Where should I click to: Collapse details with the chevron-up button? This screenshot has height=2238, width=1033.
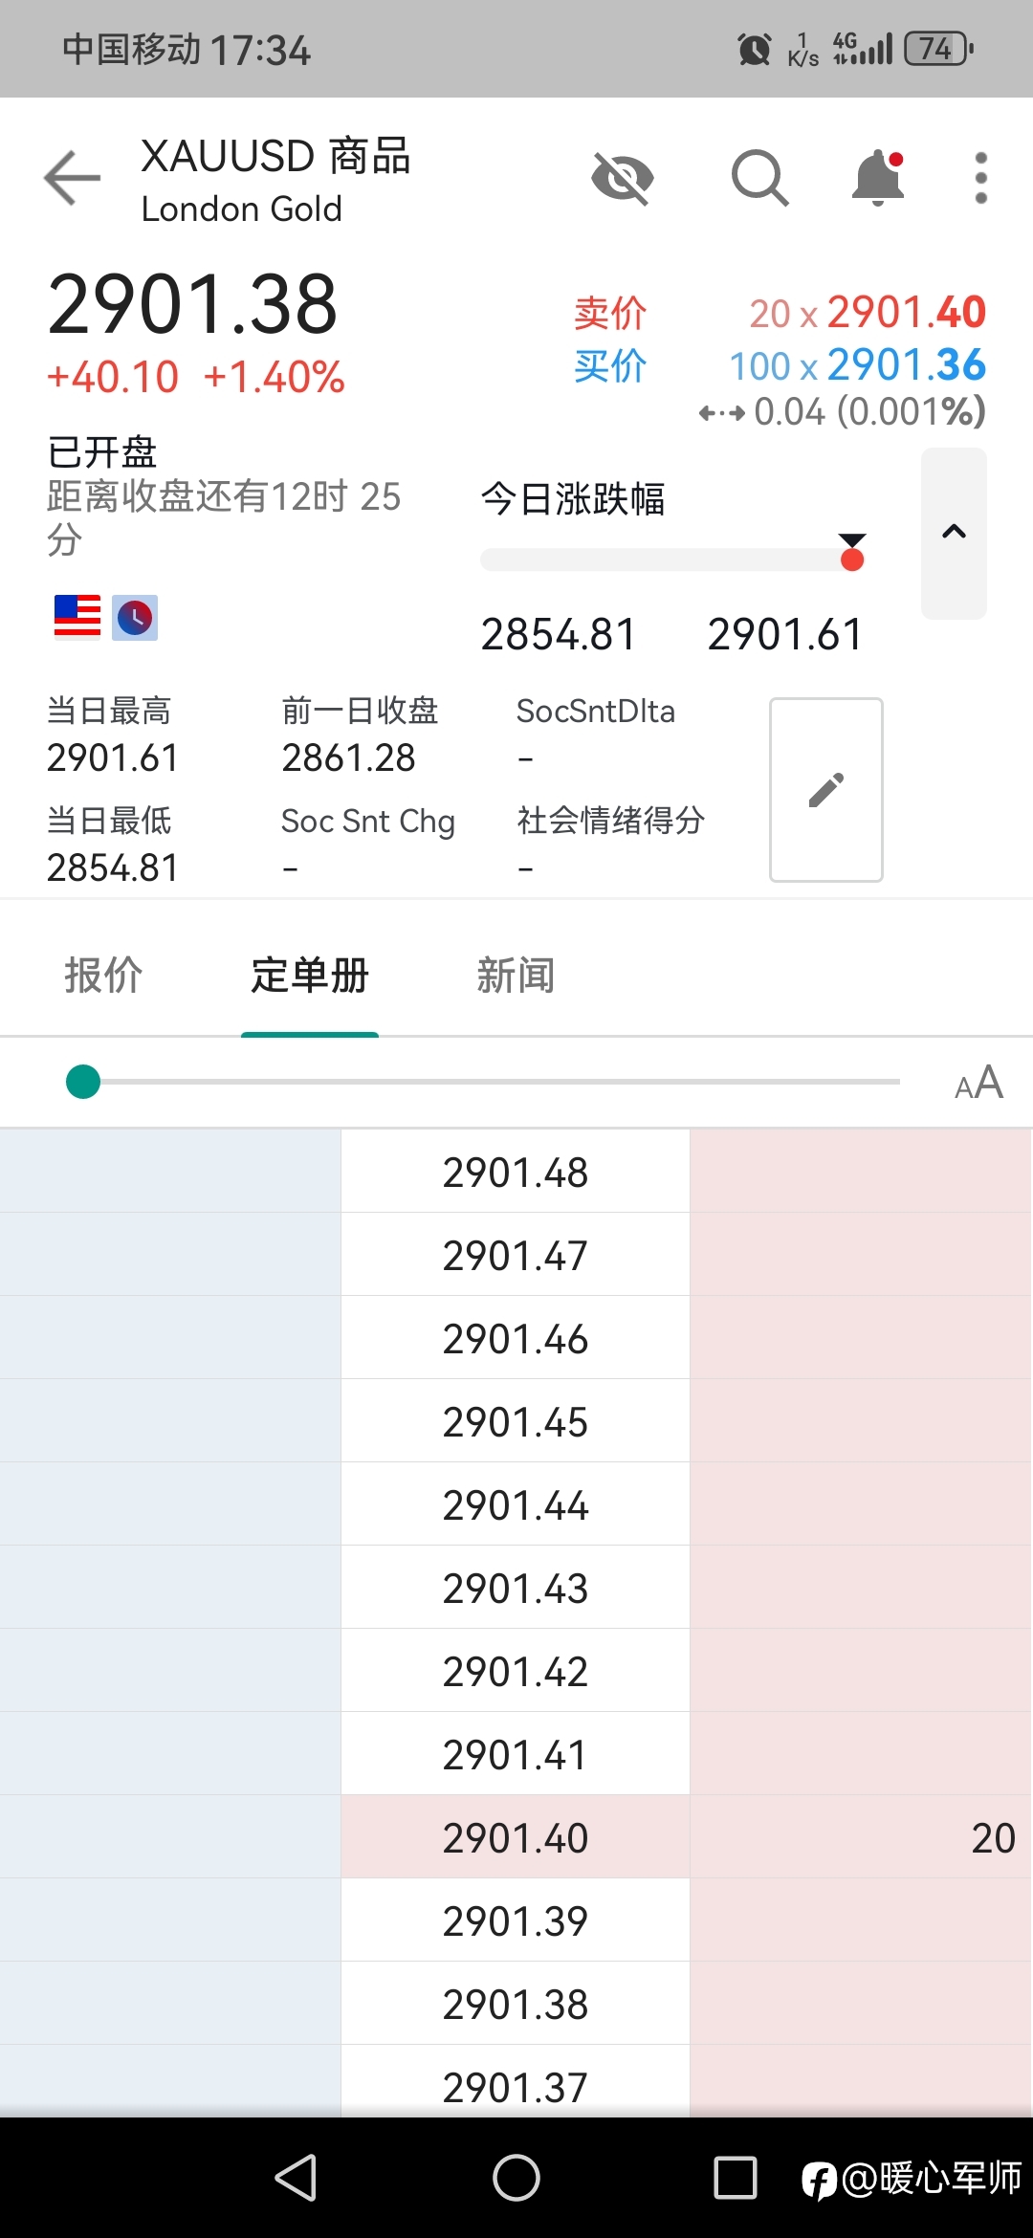pyautogui.click(x=954, y=533)
